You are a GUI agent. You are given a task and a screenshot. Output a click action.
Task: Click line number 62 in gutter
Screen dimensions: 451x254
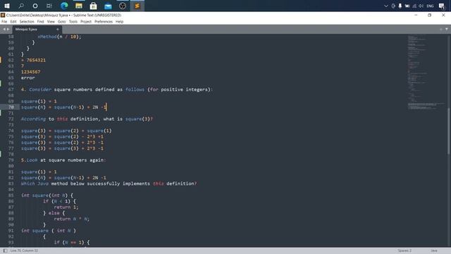click(x=11, y=60)
